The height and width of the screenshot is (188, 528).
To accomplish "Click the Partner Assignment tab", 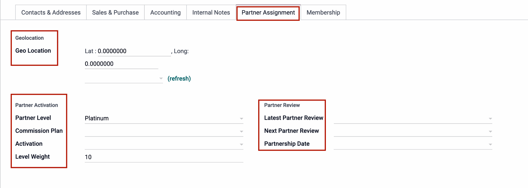I will [268, 12].
